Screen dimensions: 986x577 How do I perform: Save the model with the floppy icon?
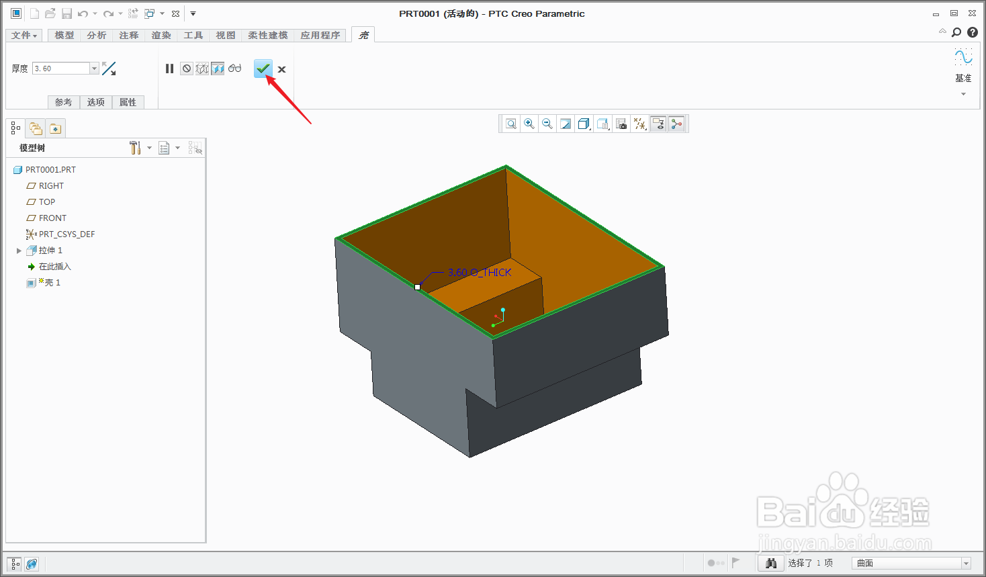tap(66, 13)
